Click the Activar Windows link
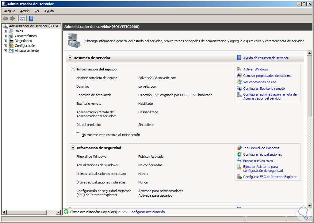Image resolution: width=314 pixels, height=223 pixels. [255, 69]
